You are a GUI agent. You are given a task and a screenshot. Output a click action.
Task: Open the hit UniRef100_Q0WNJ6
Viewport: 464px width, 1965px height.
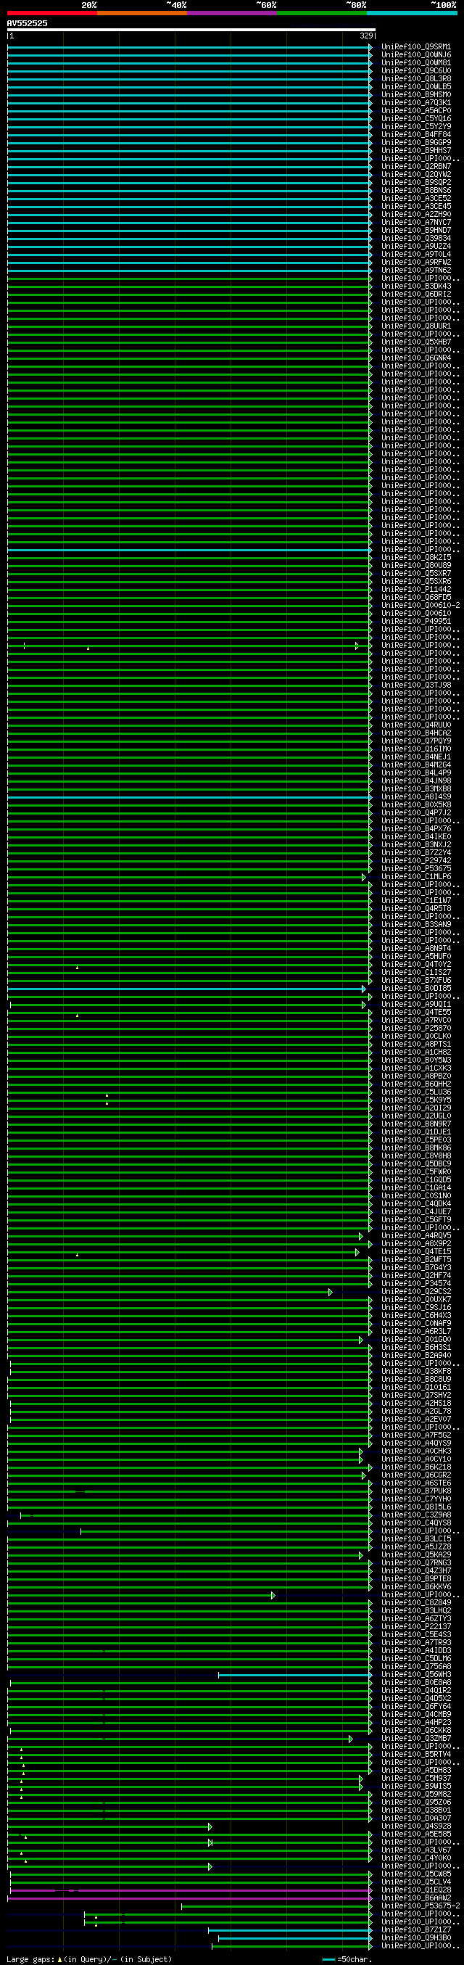point(416,55)
